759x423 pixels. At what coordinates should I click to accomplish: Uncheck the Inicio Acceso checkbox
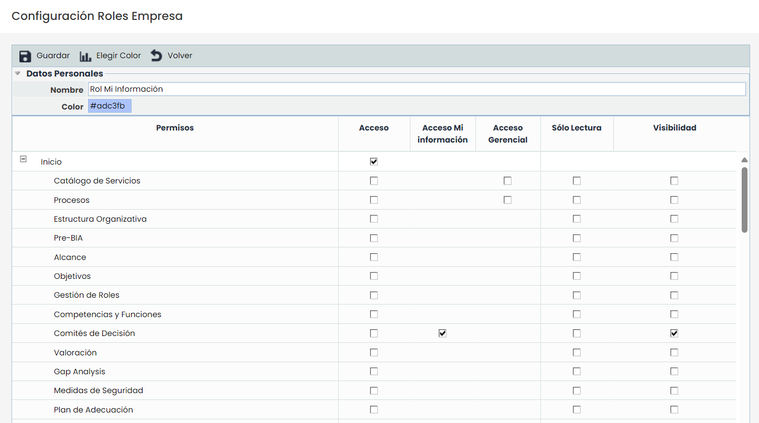point(374,161)
